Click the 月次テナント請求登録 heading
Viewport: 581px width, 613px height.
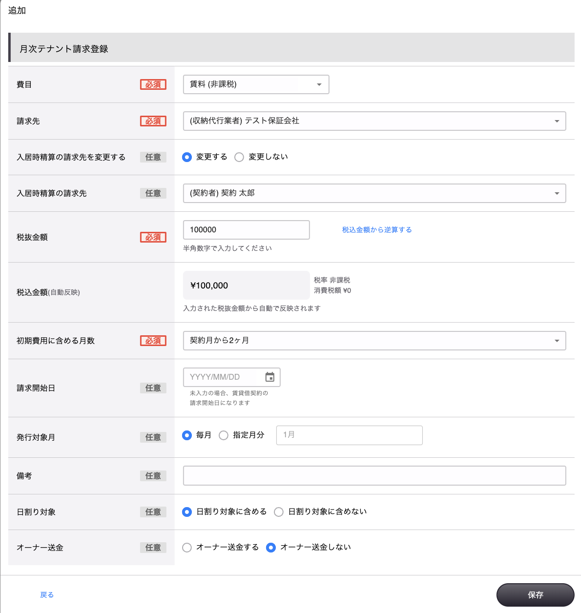pos(63,49)
